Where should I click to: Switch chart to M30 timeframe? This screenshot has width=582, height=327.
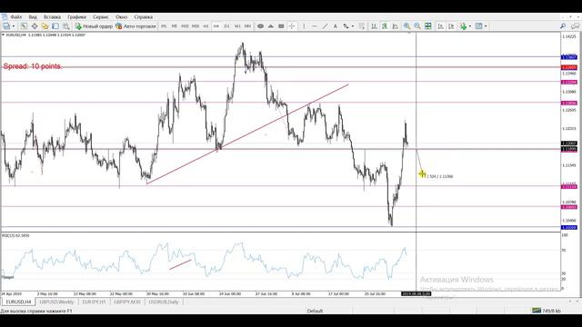click(196, 26)
